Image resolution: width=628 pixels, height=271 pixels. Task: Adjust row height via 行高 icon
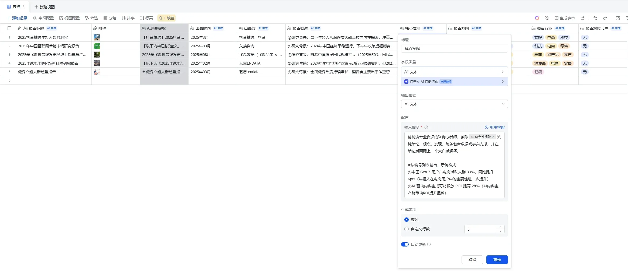coord(146,18)
